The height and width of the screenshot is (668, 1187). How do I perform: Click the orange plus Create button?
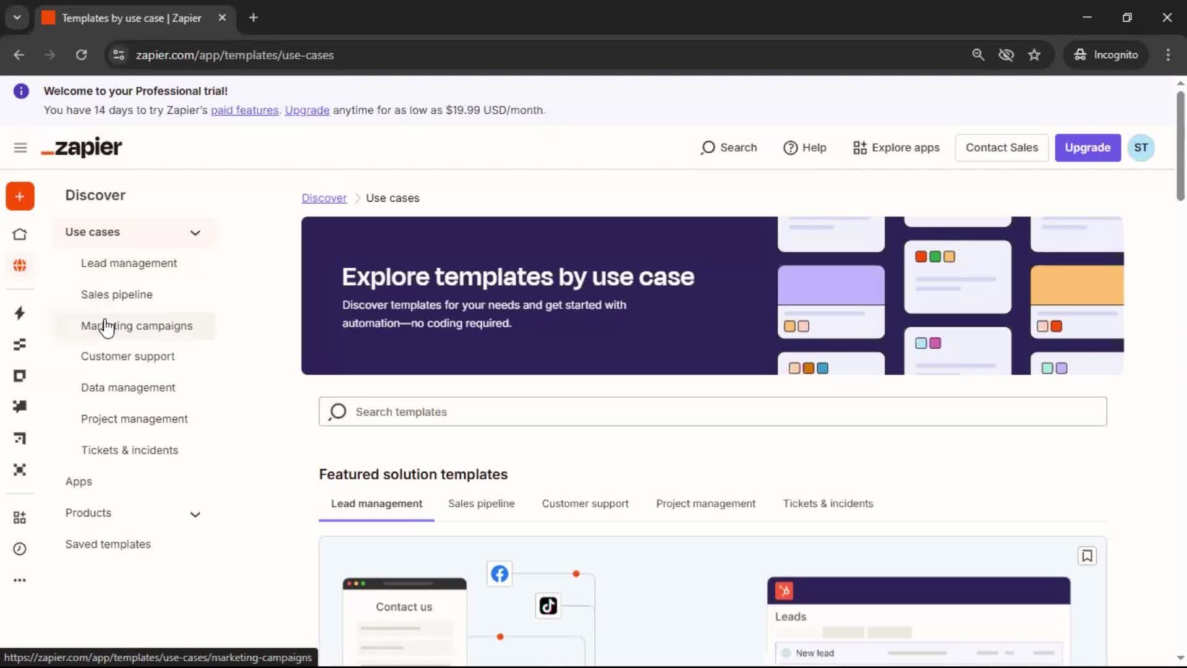pos(20,197)
